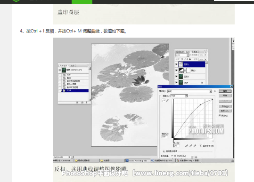This screenshot has height=182, width=254.
Task: Click the black point slider below curve graph
Action: pos(173,141)
